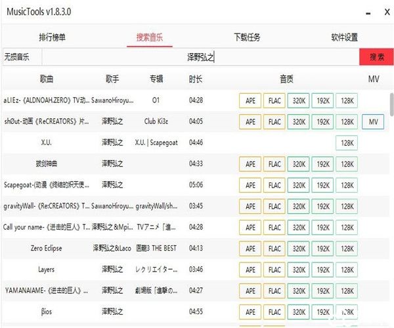Viewport: 394px width, 328px height.
Task: Open the 软件设置 tab
Action: click(x=344, y=37)
